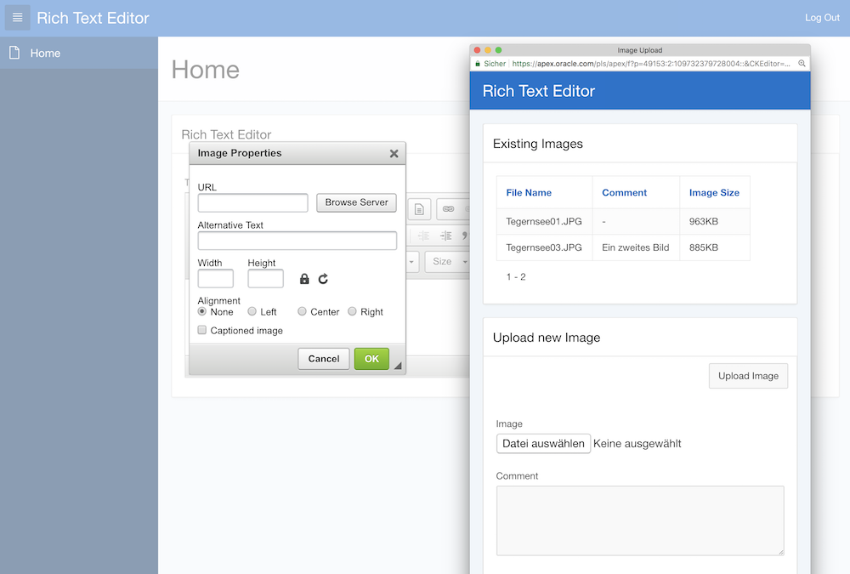Click the link toolbar icon in editor
The height and width of the screenshot is (574, 850).
pyautogui.click(x=448, y=209)
